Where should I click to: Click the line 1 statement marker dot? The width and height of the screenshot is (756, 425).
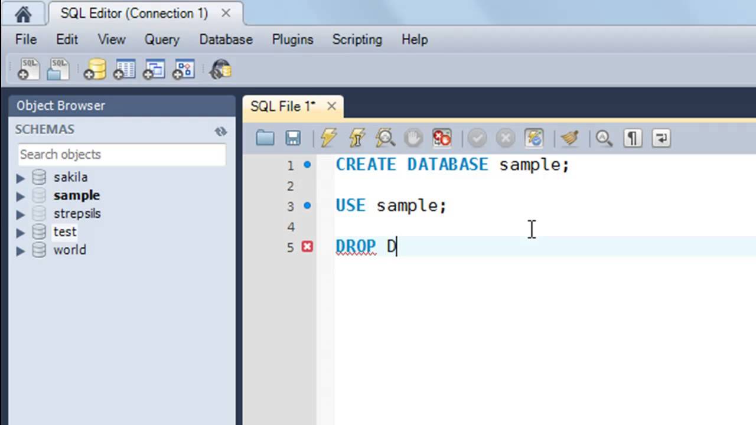(307, 165)
